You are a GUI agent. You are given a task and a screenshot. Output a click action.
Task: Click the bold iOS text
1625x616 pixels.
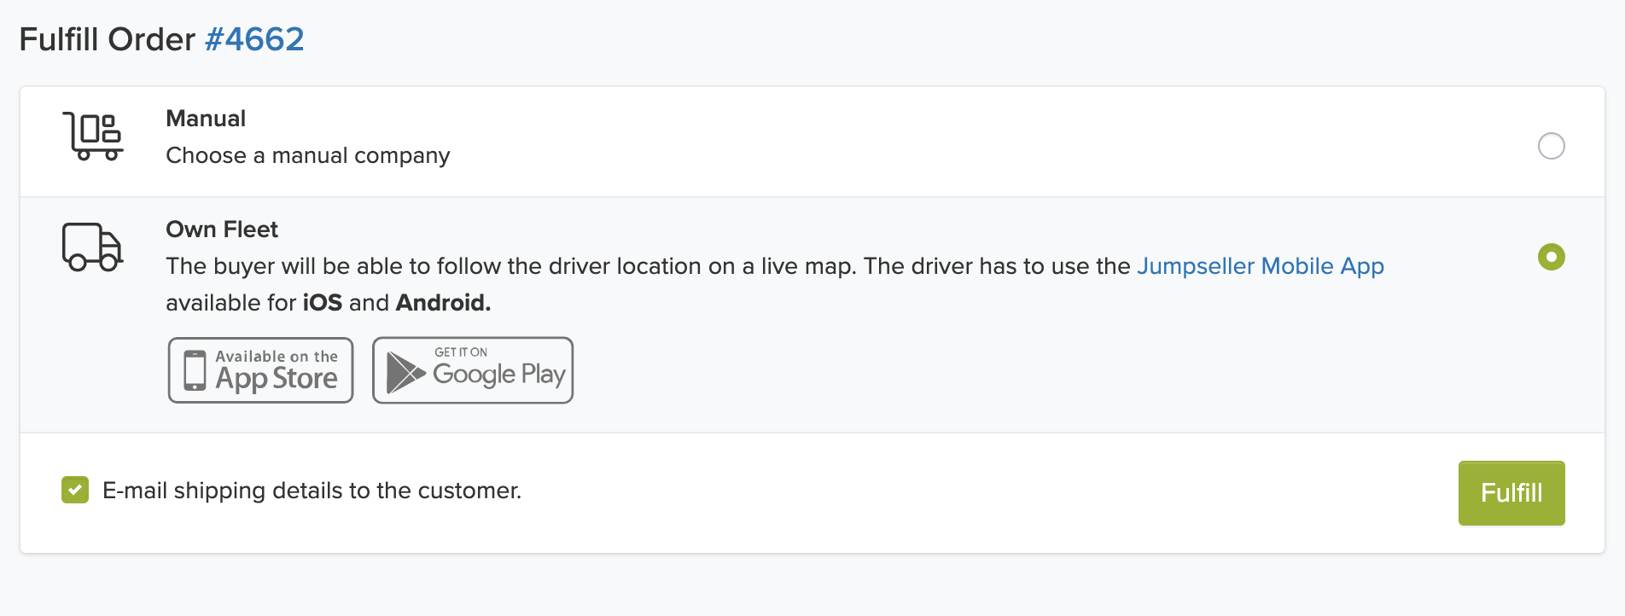click(323, 303)
